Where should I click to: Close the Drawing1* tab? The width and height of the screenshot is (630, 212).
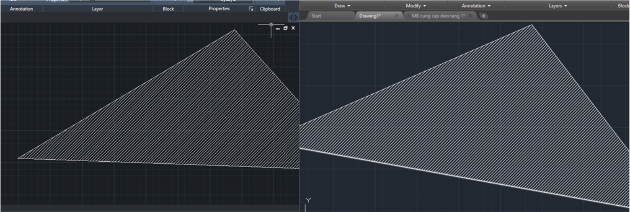click(x=397, y=16)
